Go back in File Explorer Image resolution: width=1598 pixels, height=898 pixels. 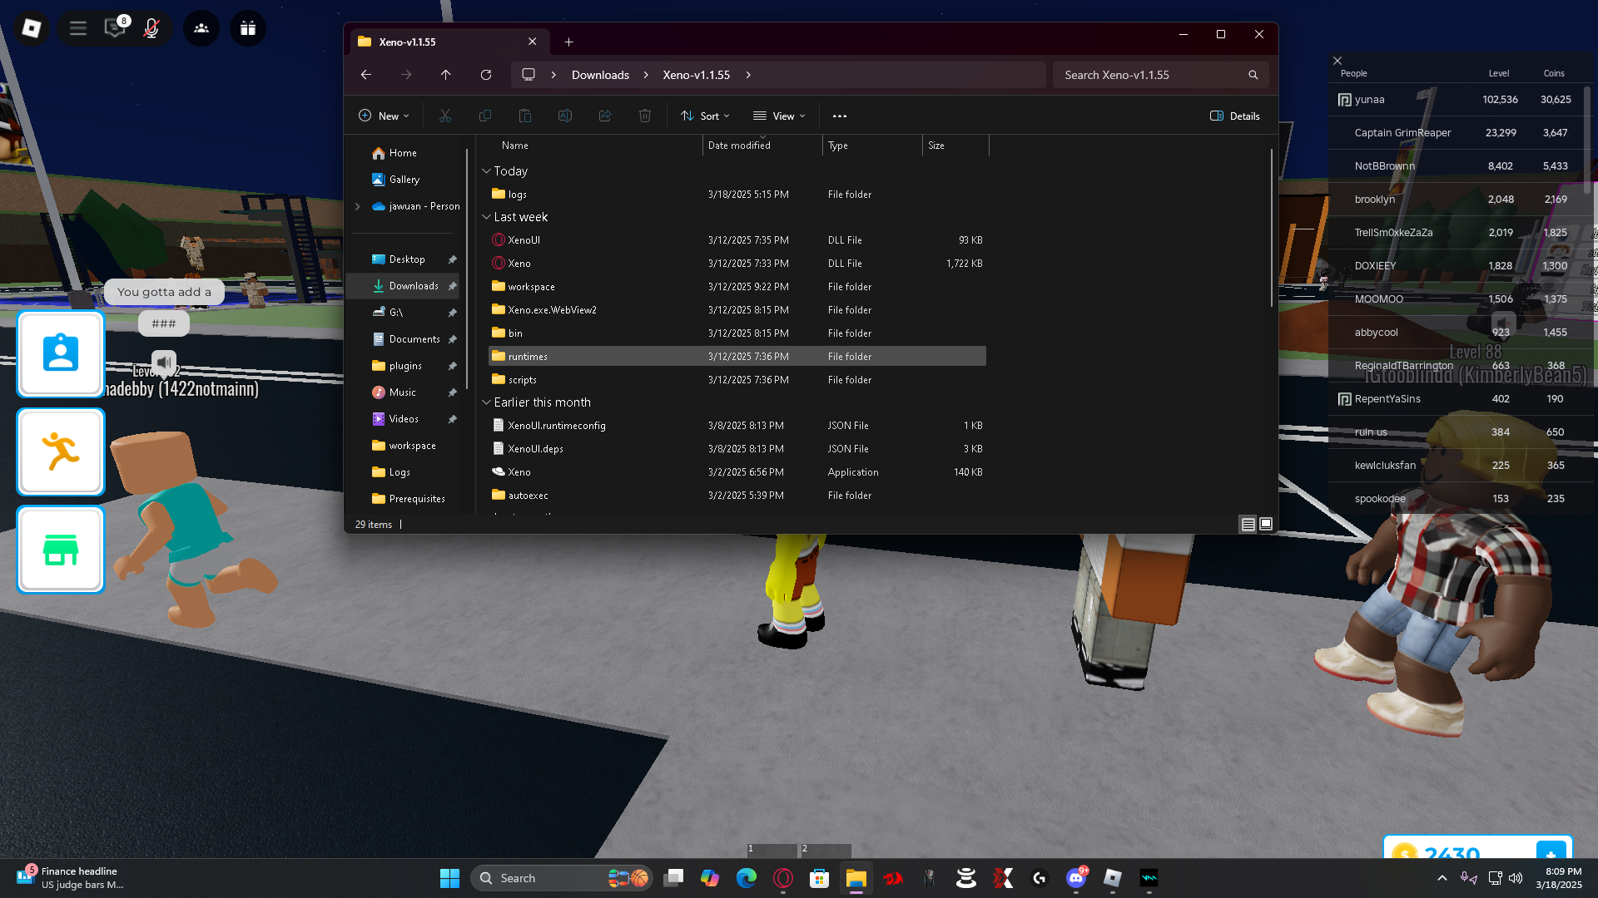366,75
